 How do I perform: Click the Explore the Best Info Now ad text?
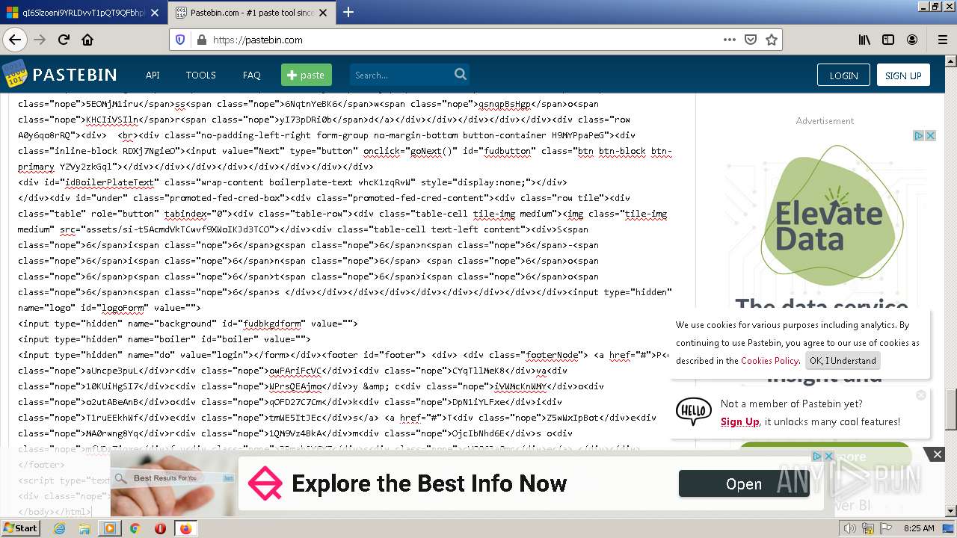click(429, 483)
